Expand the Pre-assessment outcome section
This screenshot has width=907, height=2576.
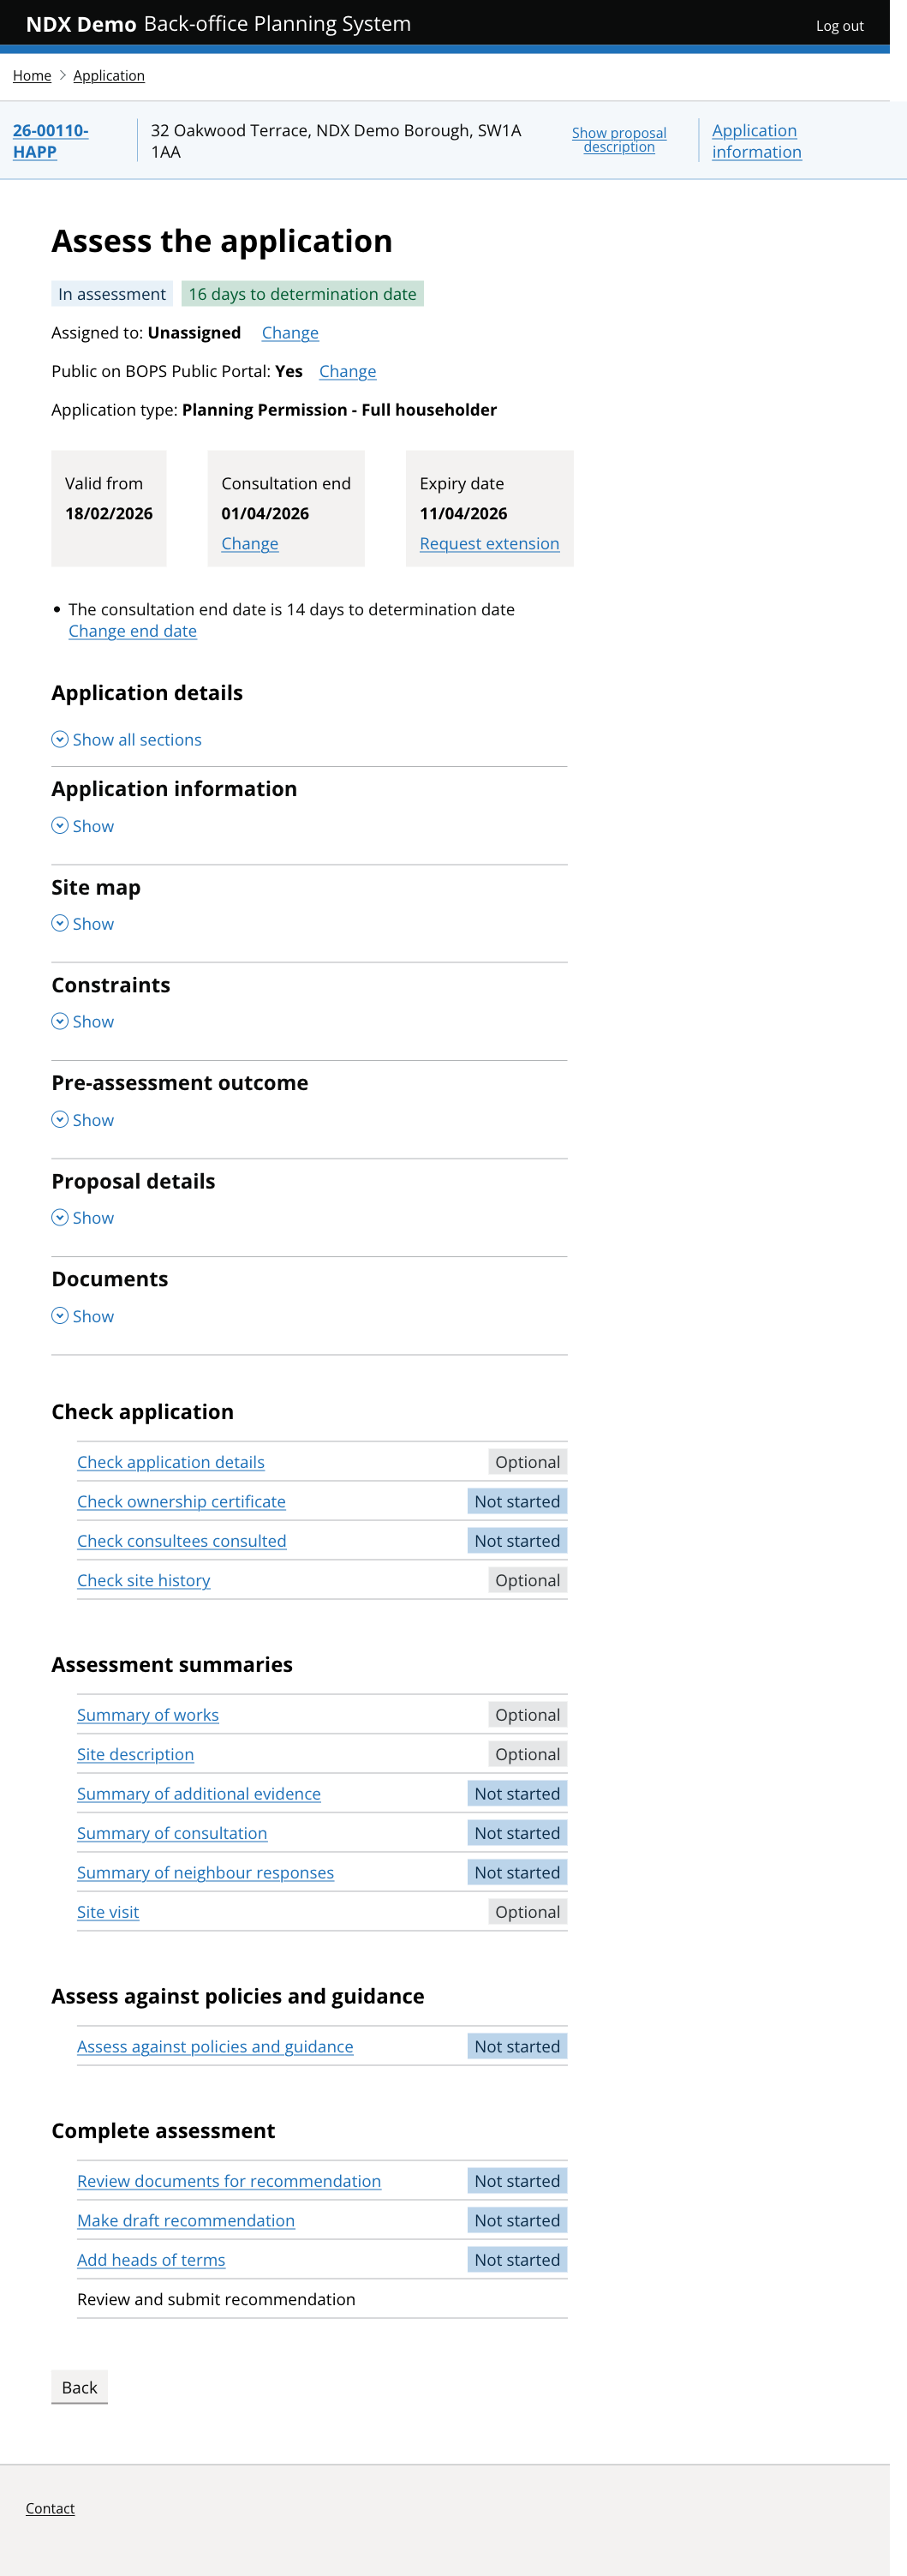pyautogui.click(x=83, y=1119)
